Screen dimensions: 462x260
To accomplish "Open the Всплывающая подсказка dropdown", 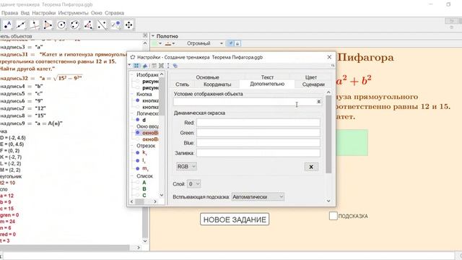I will tap(258, 196).
